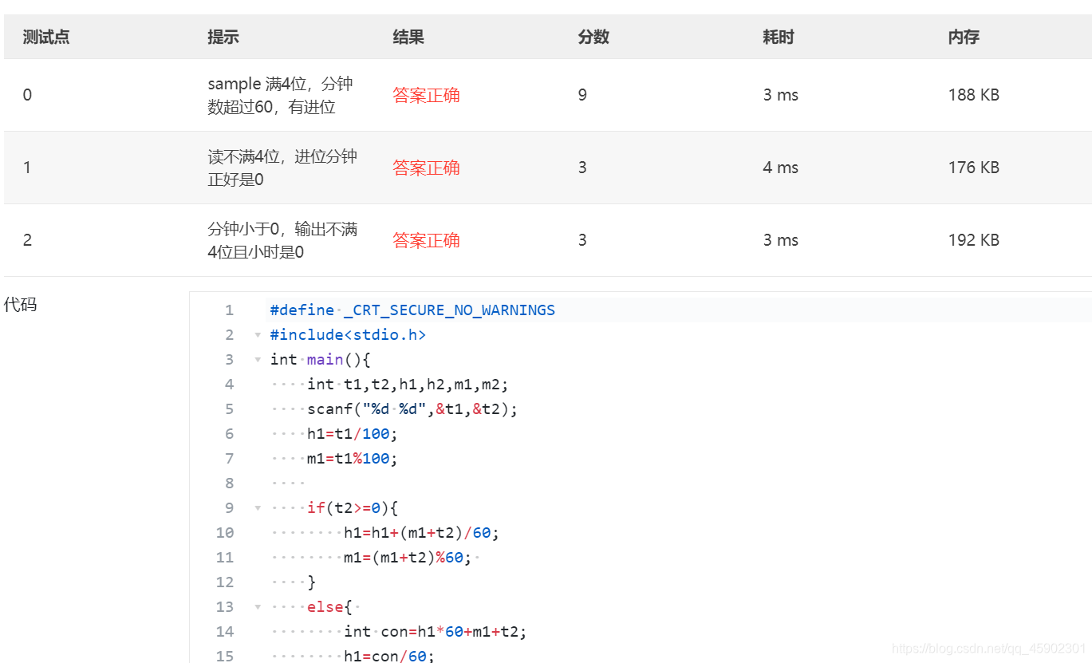1092x663 pixels.
Task: Click line number 1 in the gutter
Action: [x=230, y=310]
